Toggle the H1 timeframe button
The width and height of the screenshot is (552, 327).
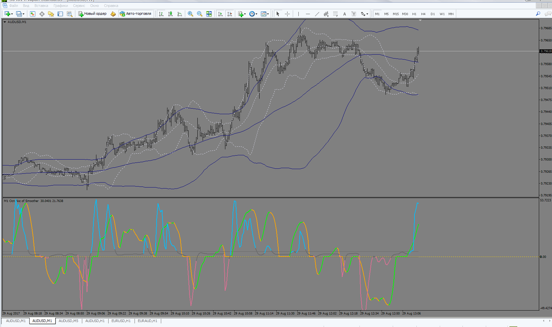414,14
